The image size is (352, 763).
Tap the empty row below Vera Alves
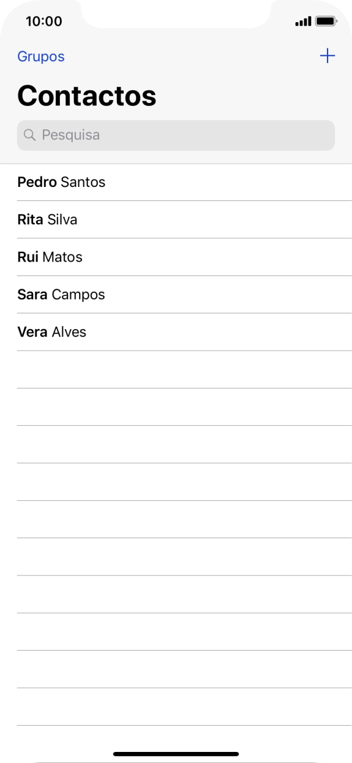(175, 369)
